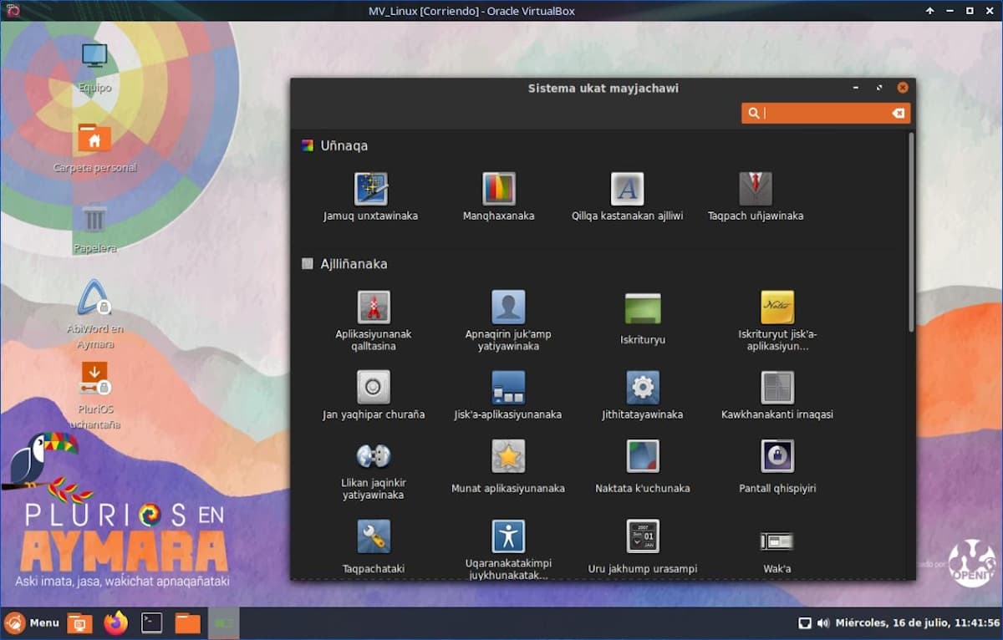The width and height of the screenshot is (1003, 640).
Task: Open Manqhaxanaka color settings icon
Action: tap(499, 189)
